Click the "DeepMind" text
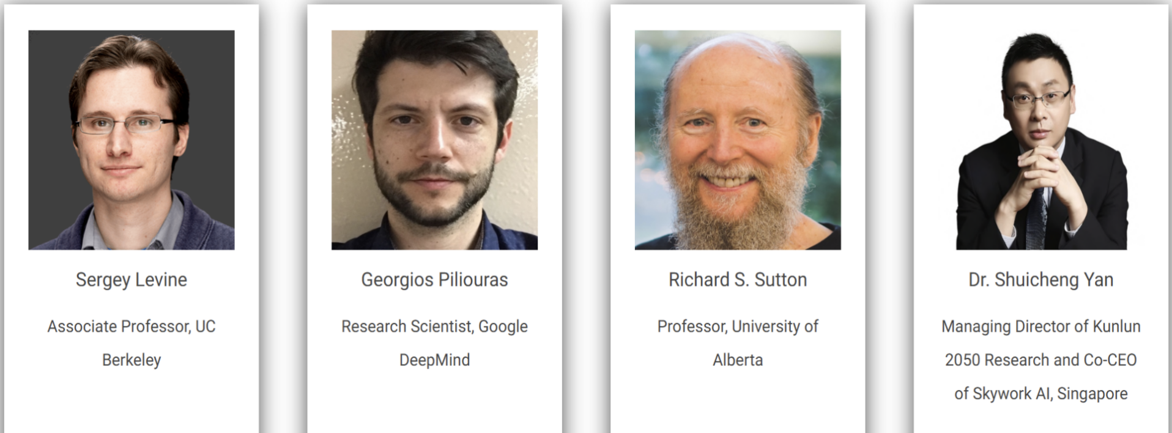Image resolution: width=1172 pixels, height=433 pixels. pos(434,360)
